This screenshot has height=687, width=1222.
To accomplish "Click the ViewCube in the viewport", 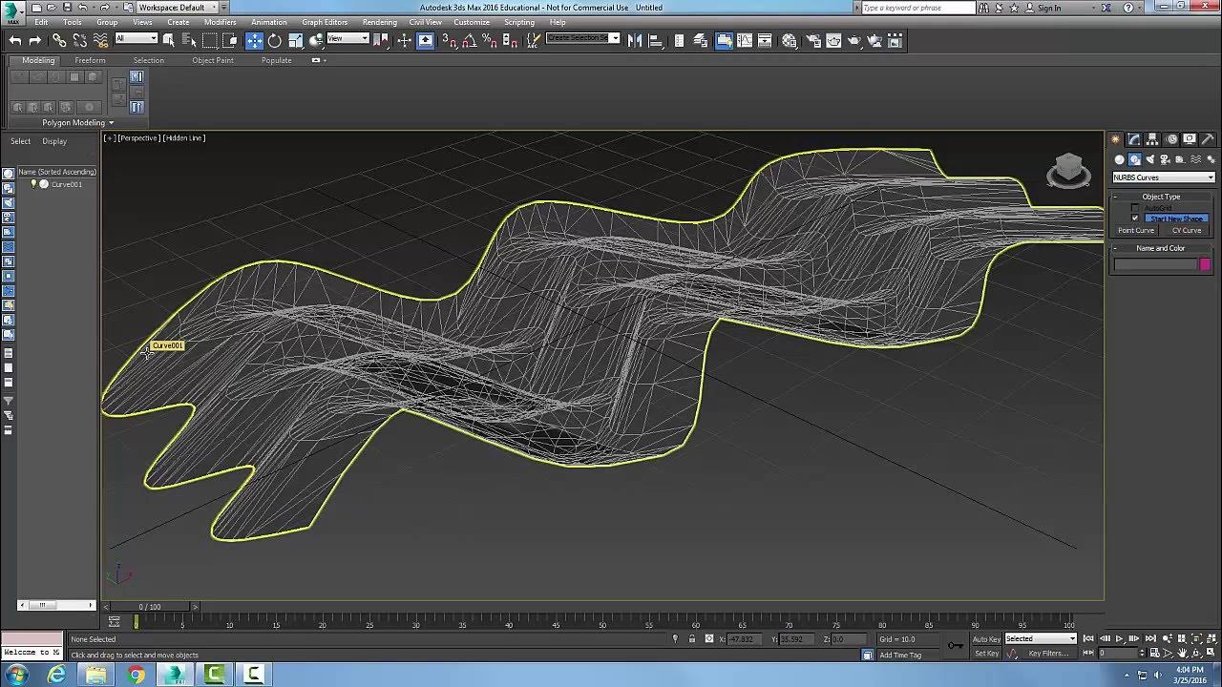I will [1069, 170].
